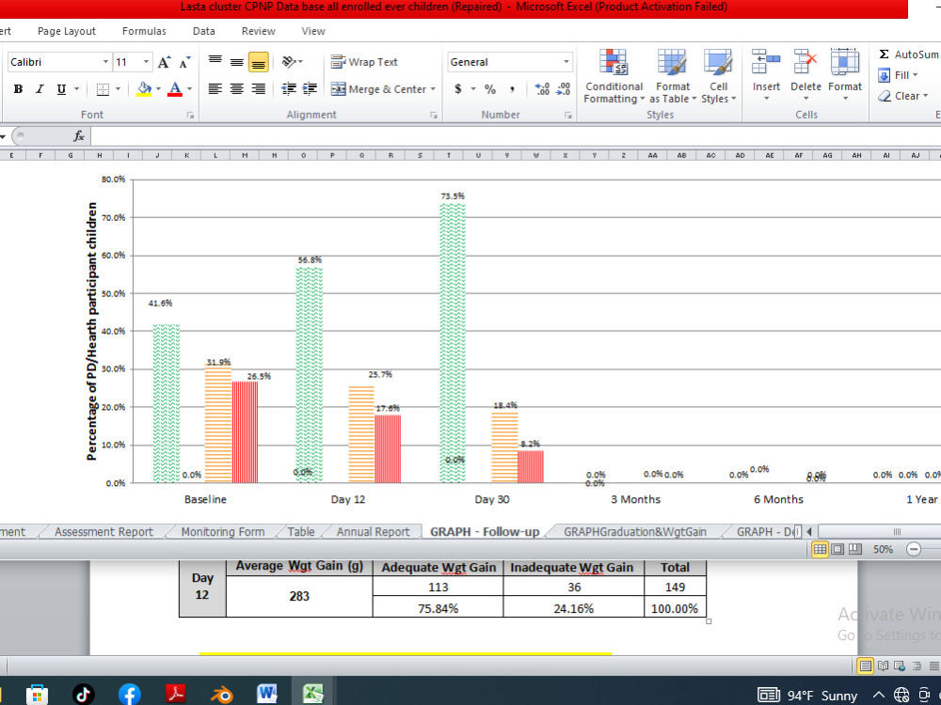Click Increase Indent icon

click(310, 89)
